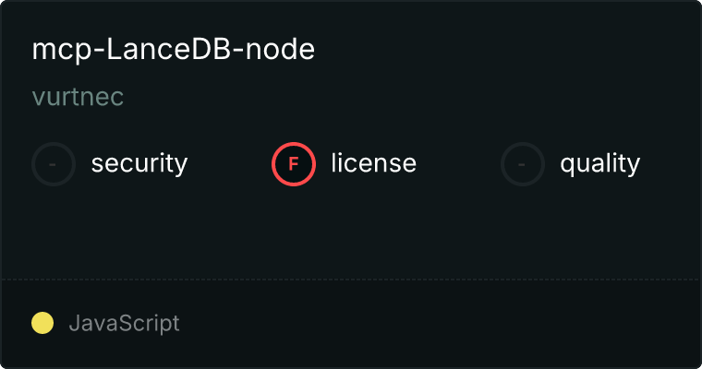
Task: Click the dashed divider above JavaScript
Action: [351, 280]
